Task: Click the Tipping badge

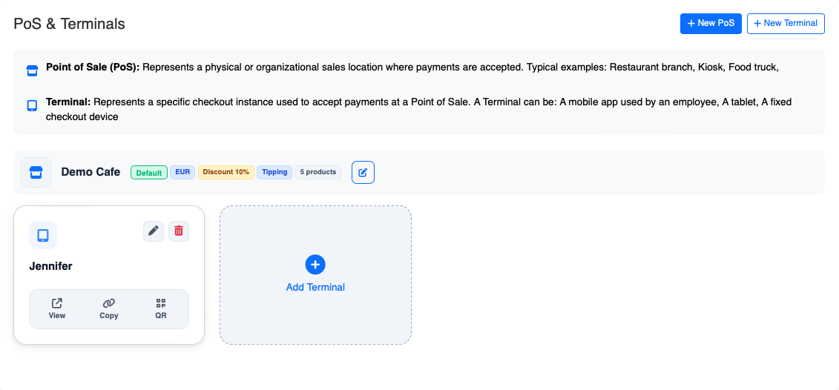Action: pyautogui.click(x=274, y=172)
